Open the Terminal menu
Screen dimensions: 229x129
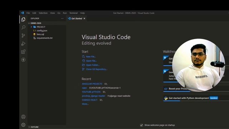coord(73,13)
